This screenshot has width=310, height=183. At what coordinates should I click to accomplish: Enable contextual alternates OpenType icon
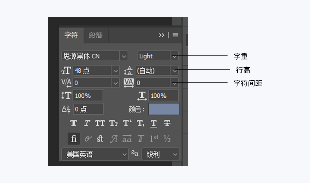88,139
